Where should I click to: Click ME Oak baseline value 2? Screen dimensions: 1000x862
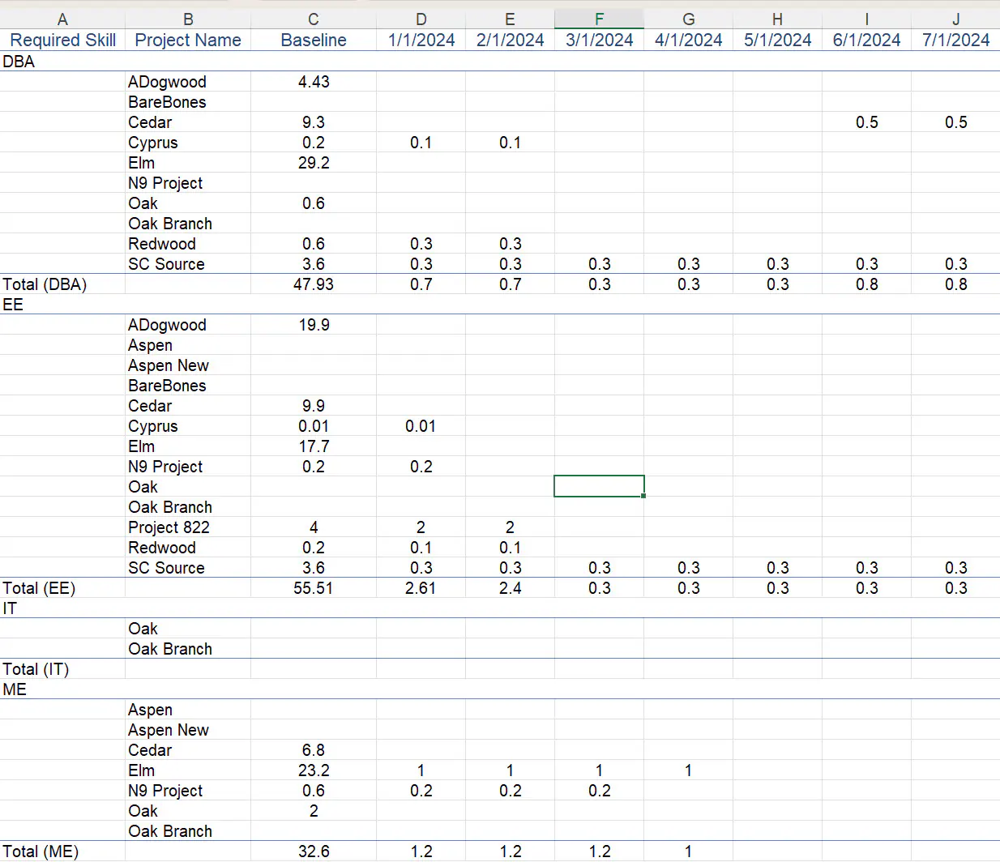coord(314,811)
